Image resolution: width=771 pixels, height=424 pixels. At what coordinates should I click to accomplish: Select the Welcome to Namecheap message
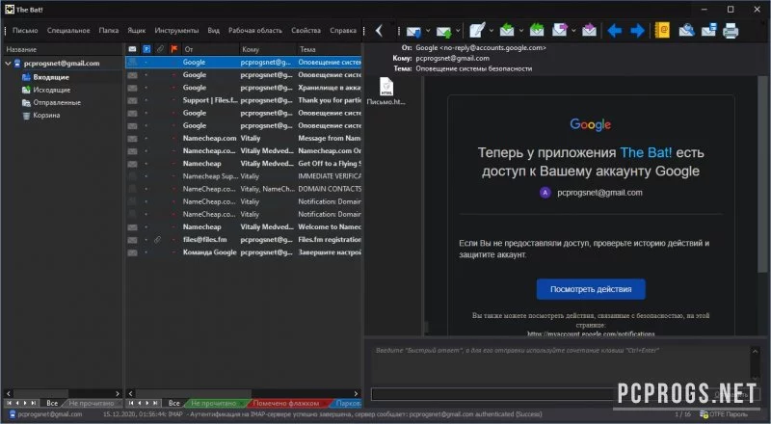point(244,226)
